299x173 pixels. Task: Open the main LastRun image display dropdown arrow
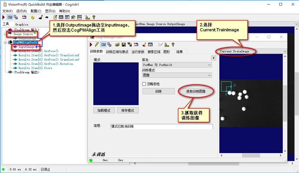click(297, 24)
